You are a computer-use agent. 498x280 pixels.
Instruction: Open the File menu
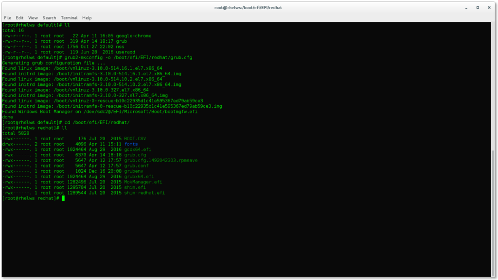(x=8, y=17)
